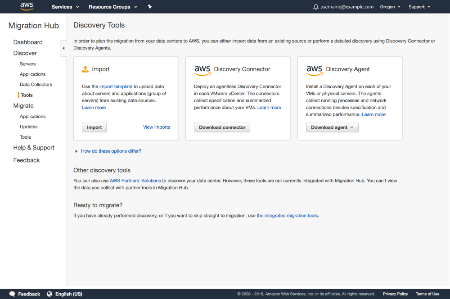Open the Support dropdown menu
The image size is (450, 299).
pyautogui.click(x=419, y=7)
